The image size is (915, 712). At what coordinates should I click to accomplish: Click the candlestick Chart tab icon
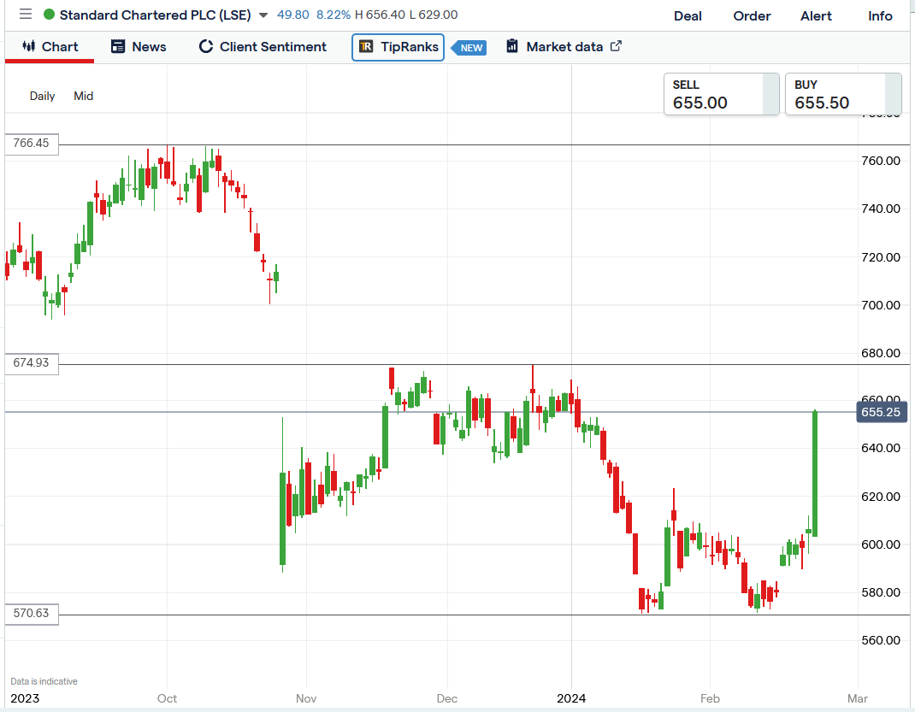28,46
